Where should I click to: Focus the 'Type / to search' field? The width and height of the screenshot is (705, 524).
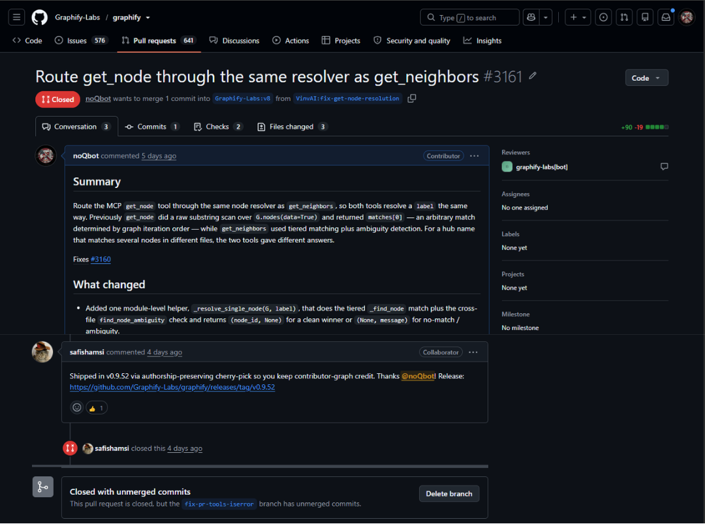(469, 18)
